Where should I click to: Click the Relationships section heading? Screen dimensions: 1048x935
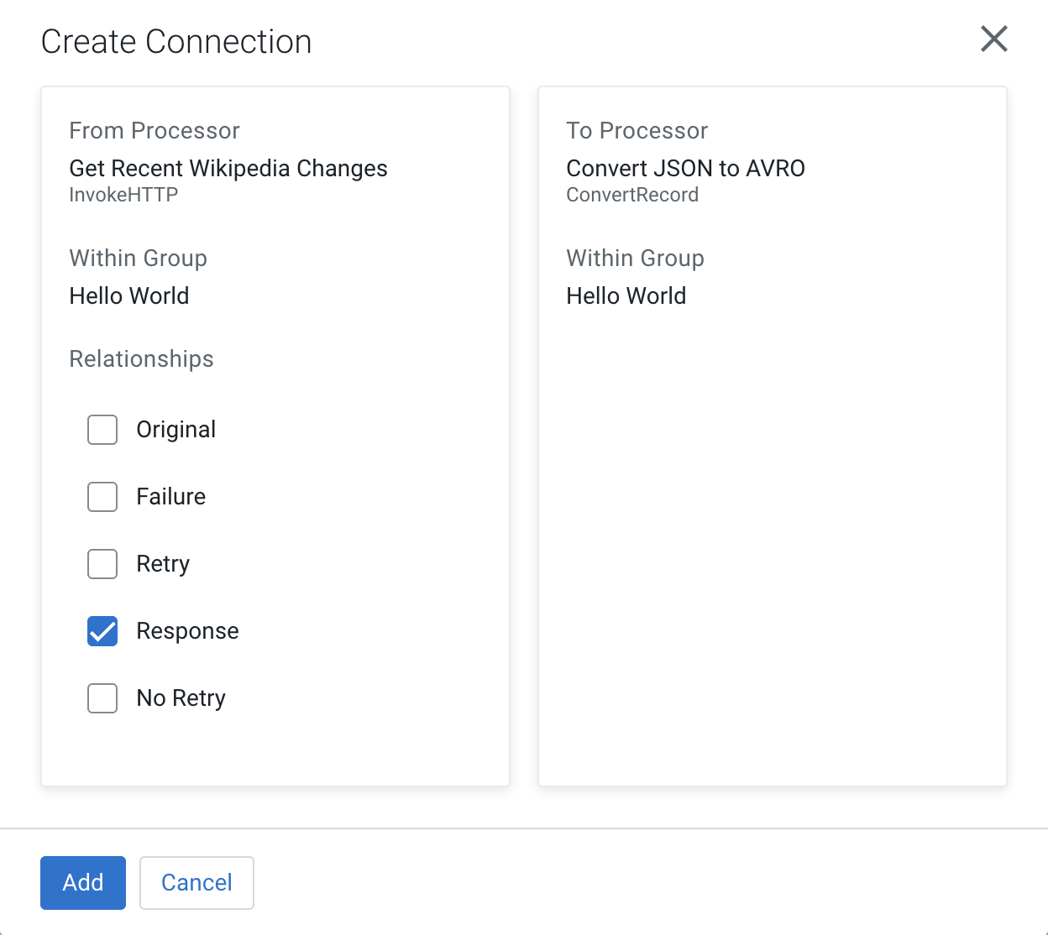(141, 359)
